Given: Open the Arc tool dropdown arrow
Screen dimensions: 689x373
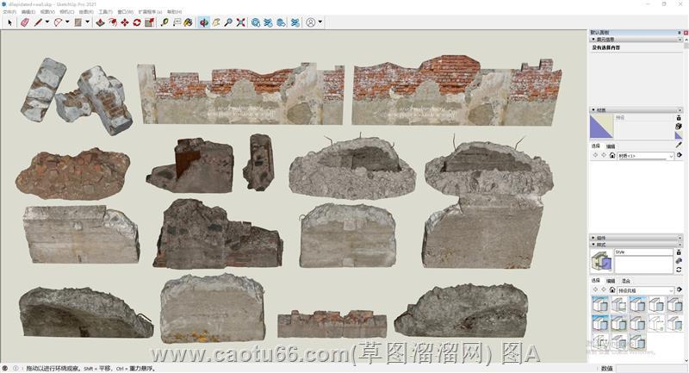Looking at the screenshot, I should click(67, 22).
